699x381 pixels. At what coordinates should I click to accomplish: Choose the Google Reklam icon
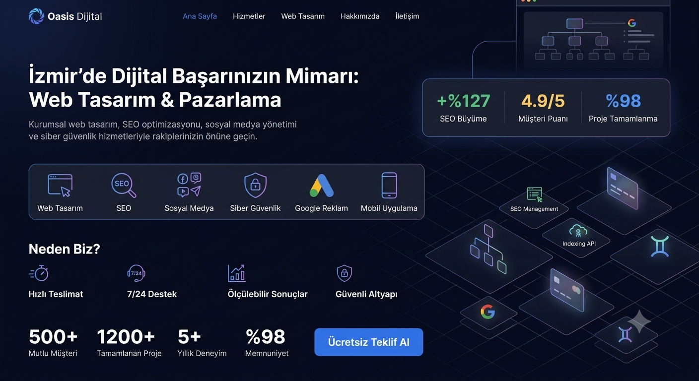[x=322, y=186]
